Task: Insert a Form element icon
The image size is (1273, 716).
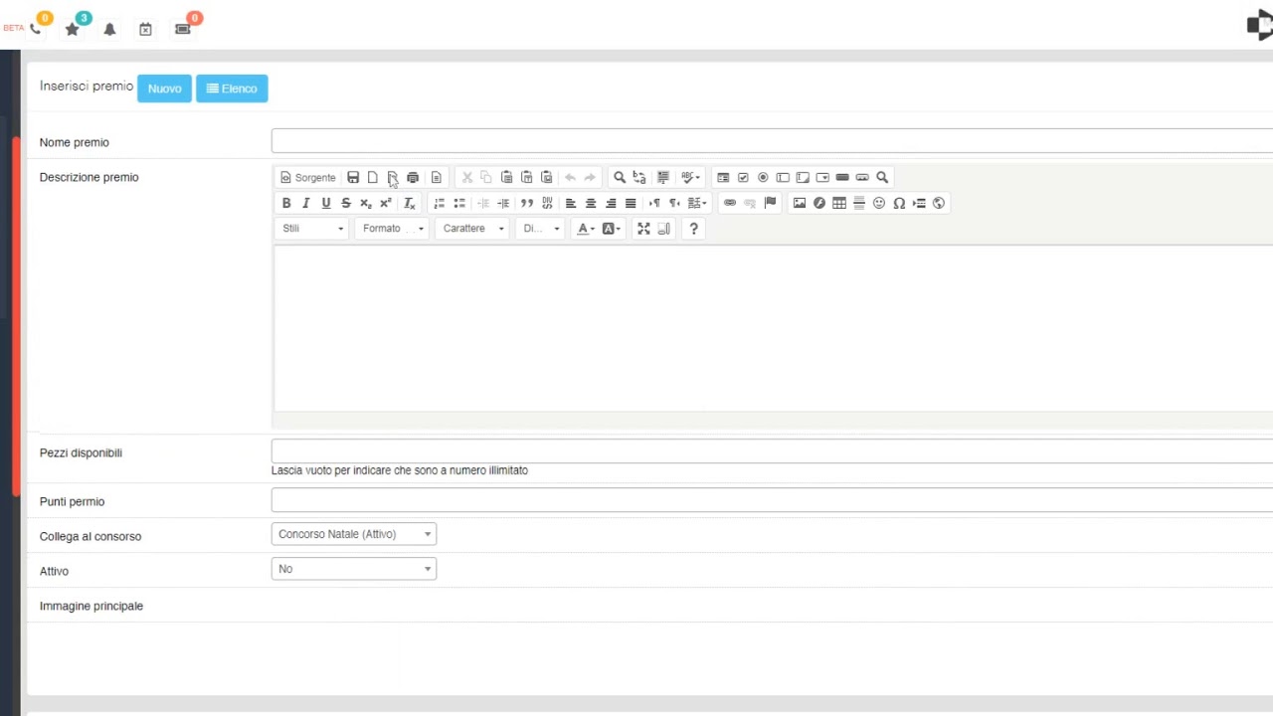Action: [723, 177]
